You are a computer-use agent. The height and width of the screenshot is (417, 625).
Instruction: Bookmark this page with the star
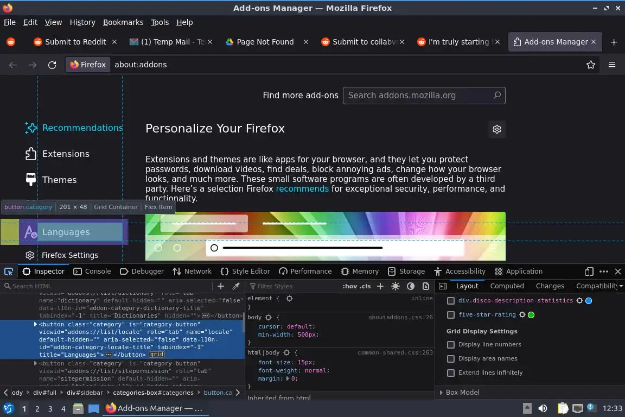tap(591, 65)
